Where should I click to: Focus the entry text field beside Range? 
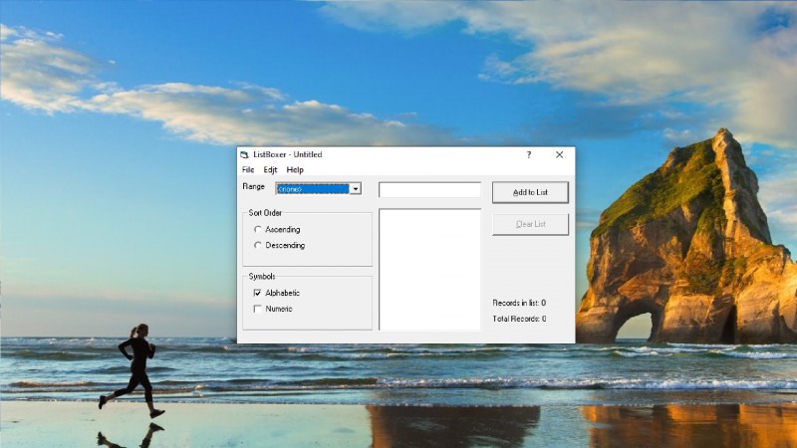pyautogui.click(x=429, y=190)
